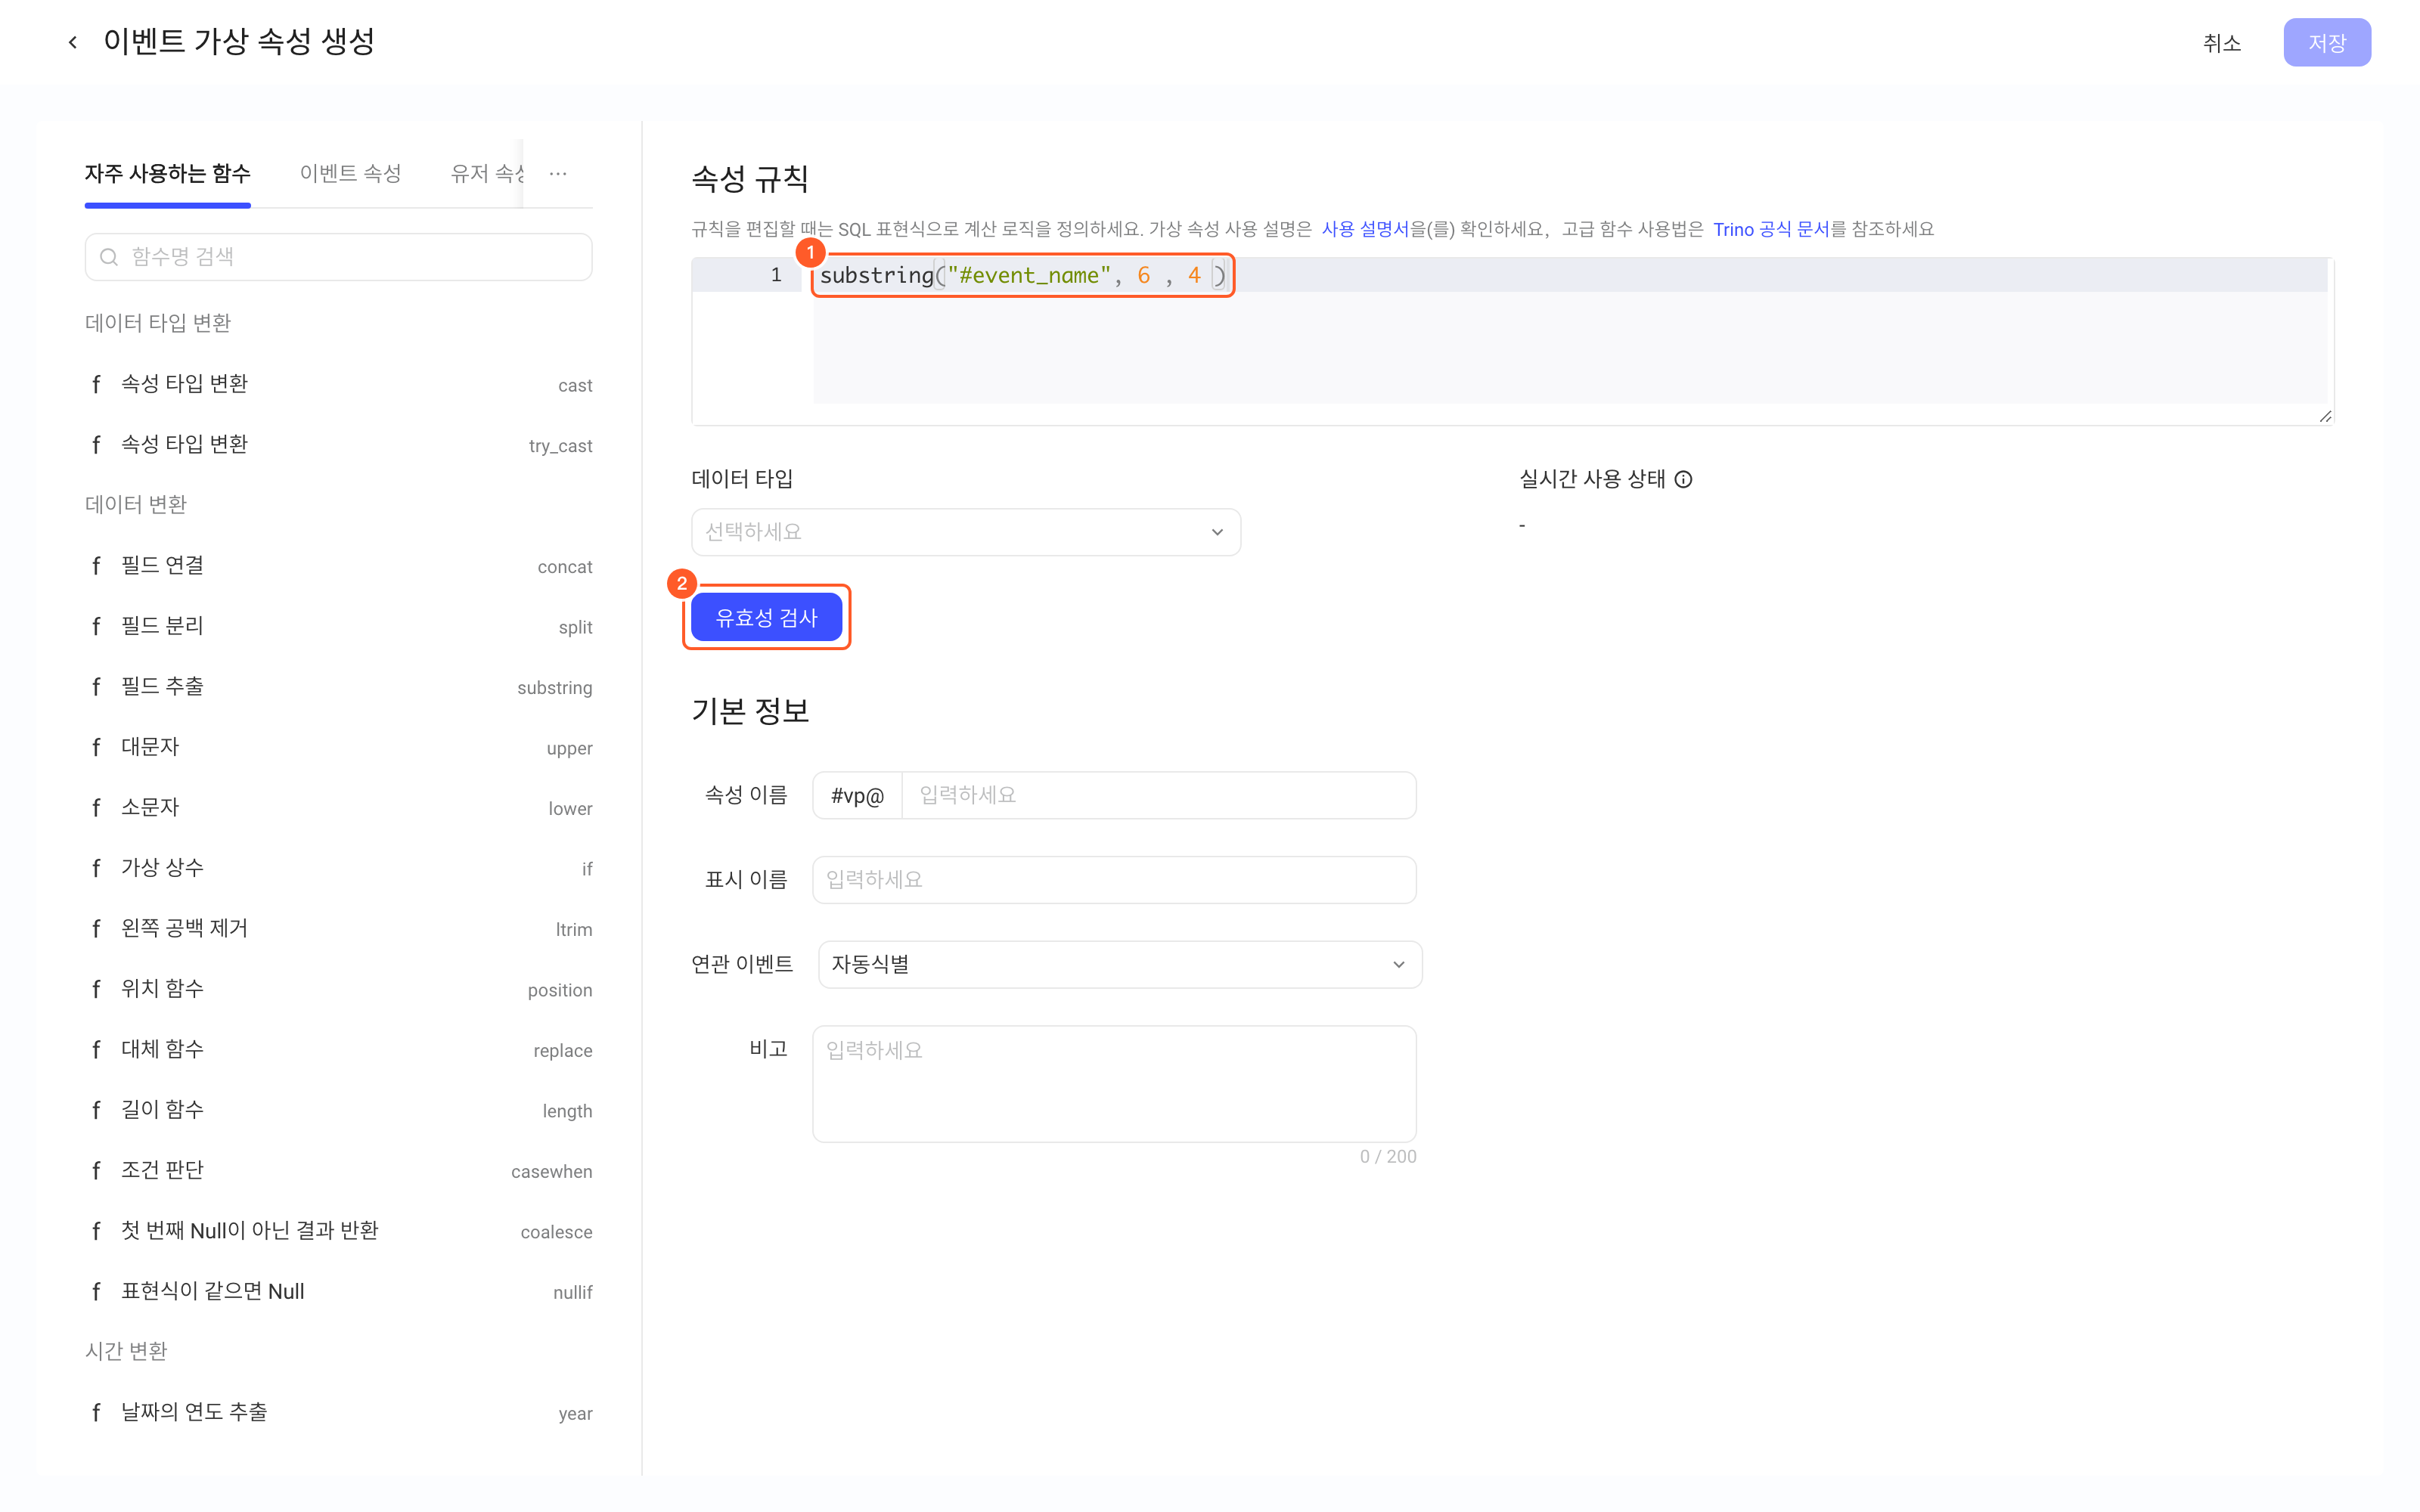Insert the 필드 추출 substring function

(339, 687)
